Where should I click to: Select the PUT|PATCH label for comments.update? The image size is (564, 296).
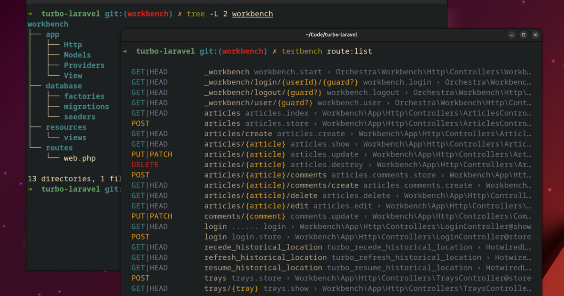click(152, 216)
